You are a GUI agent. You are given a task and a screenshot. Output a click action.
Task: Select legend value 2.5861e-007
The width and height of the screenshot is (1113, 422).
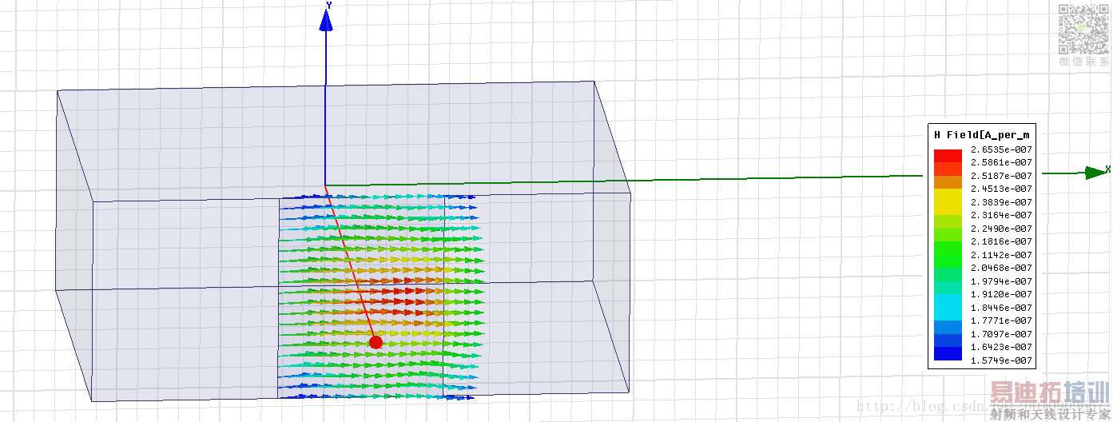pyautogui.click(x=1001, y=162)
